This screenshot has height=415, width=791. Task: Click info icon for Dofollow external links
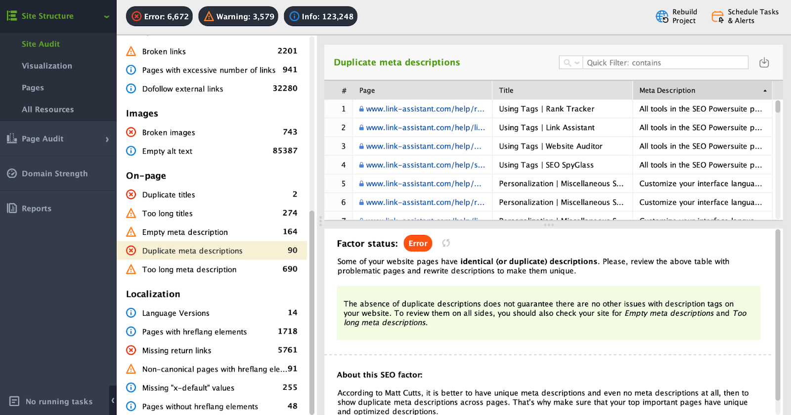131,88
